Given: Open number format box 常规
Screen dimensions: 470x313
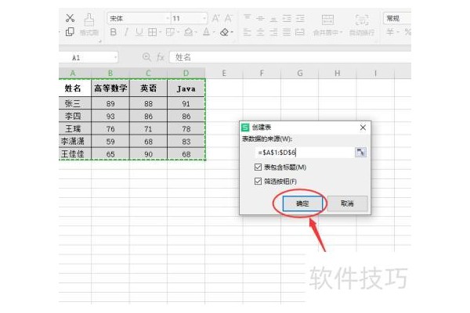Looking at the screenshot, I should [397, 18].
